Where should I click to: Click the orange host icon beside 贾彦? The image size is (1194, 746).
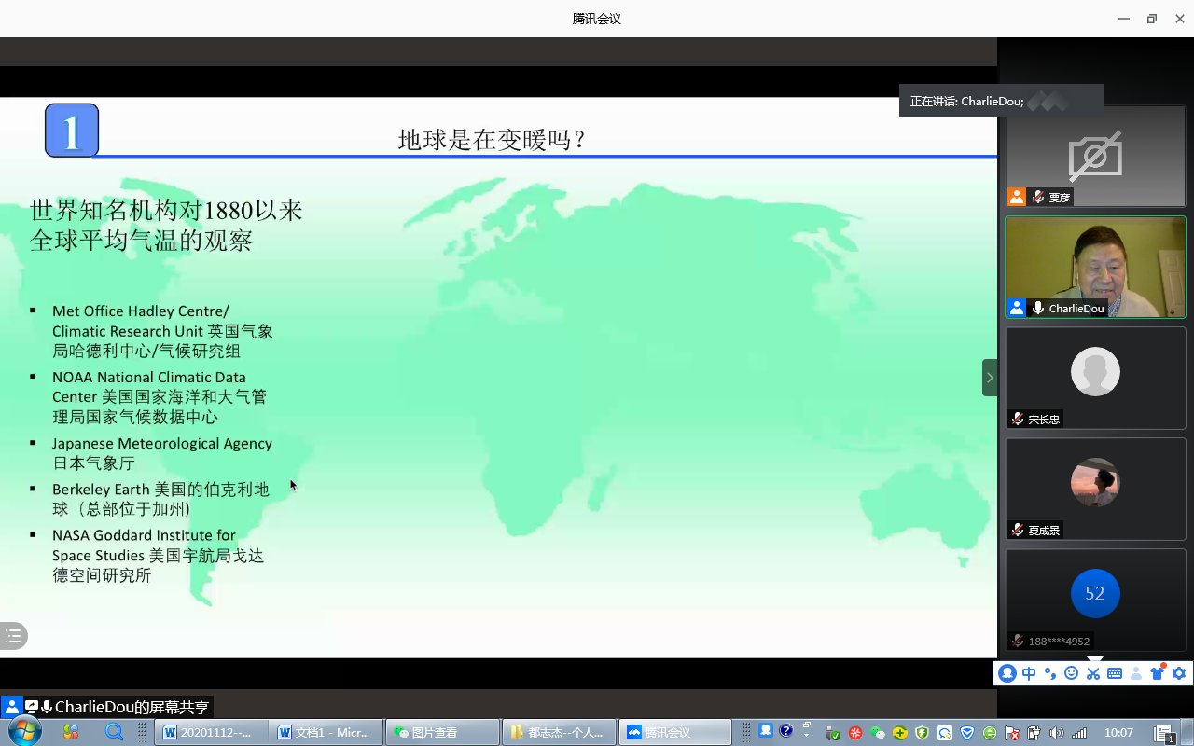click(x=1017, y=197)
